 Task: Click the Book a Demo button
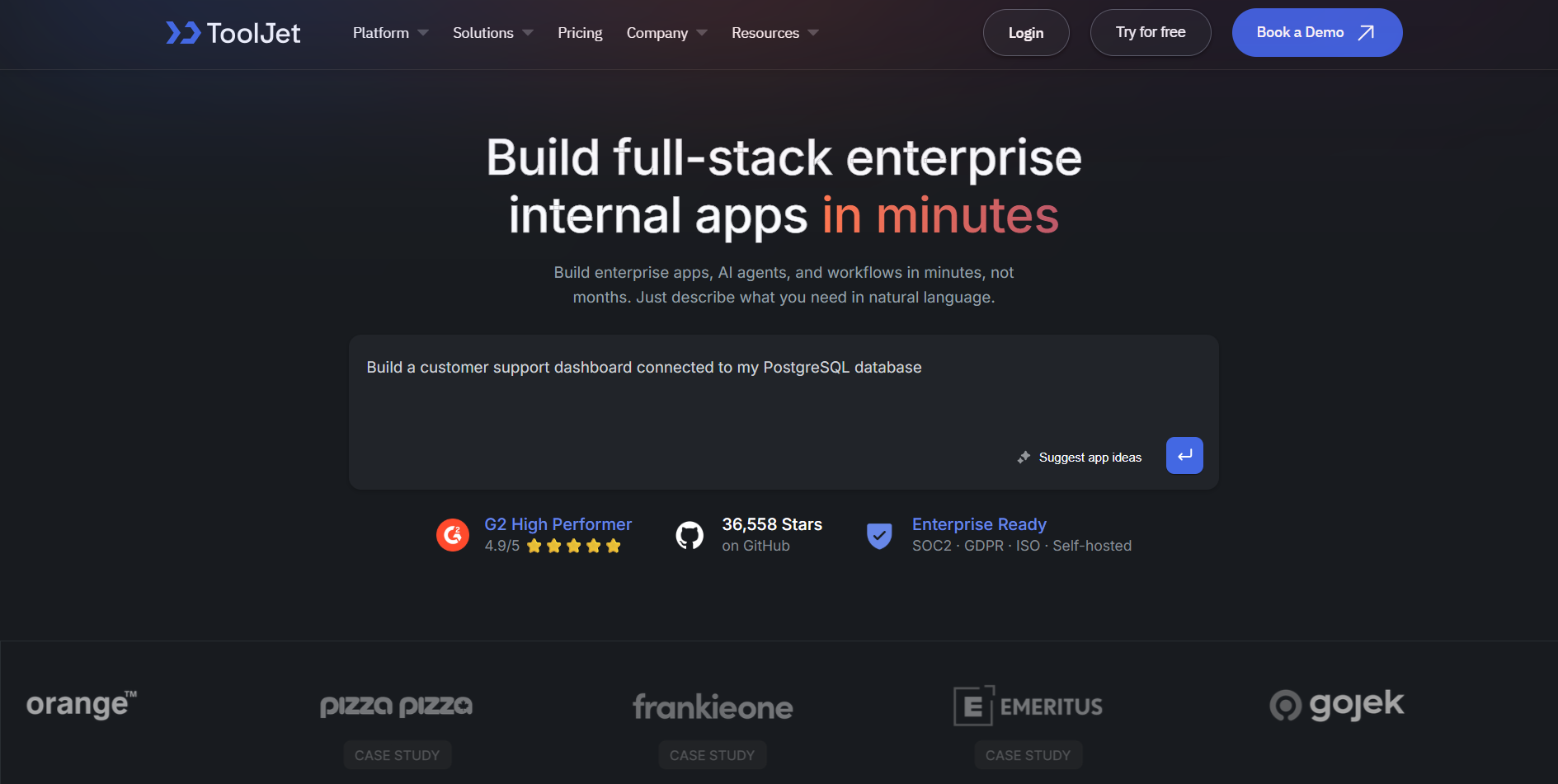click(x=1317, y=32)
